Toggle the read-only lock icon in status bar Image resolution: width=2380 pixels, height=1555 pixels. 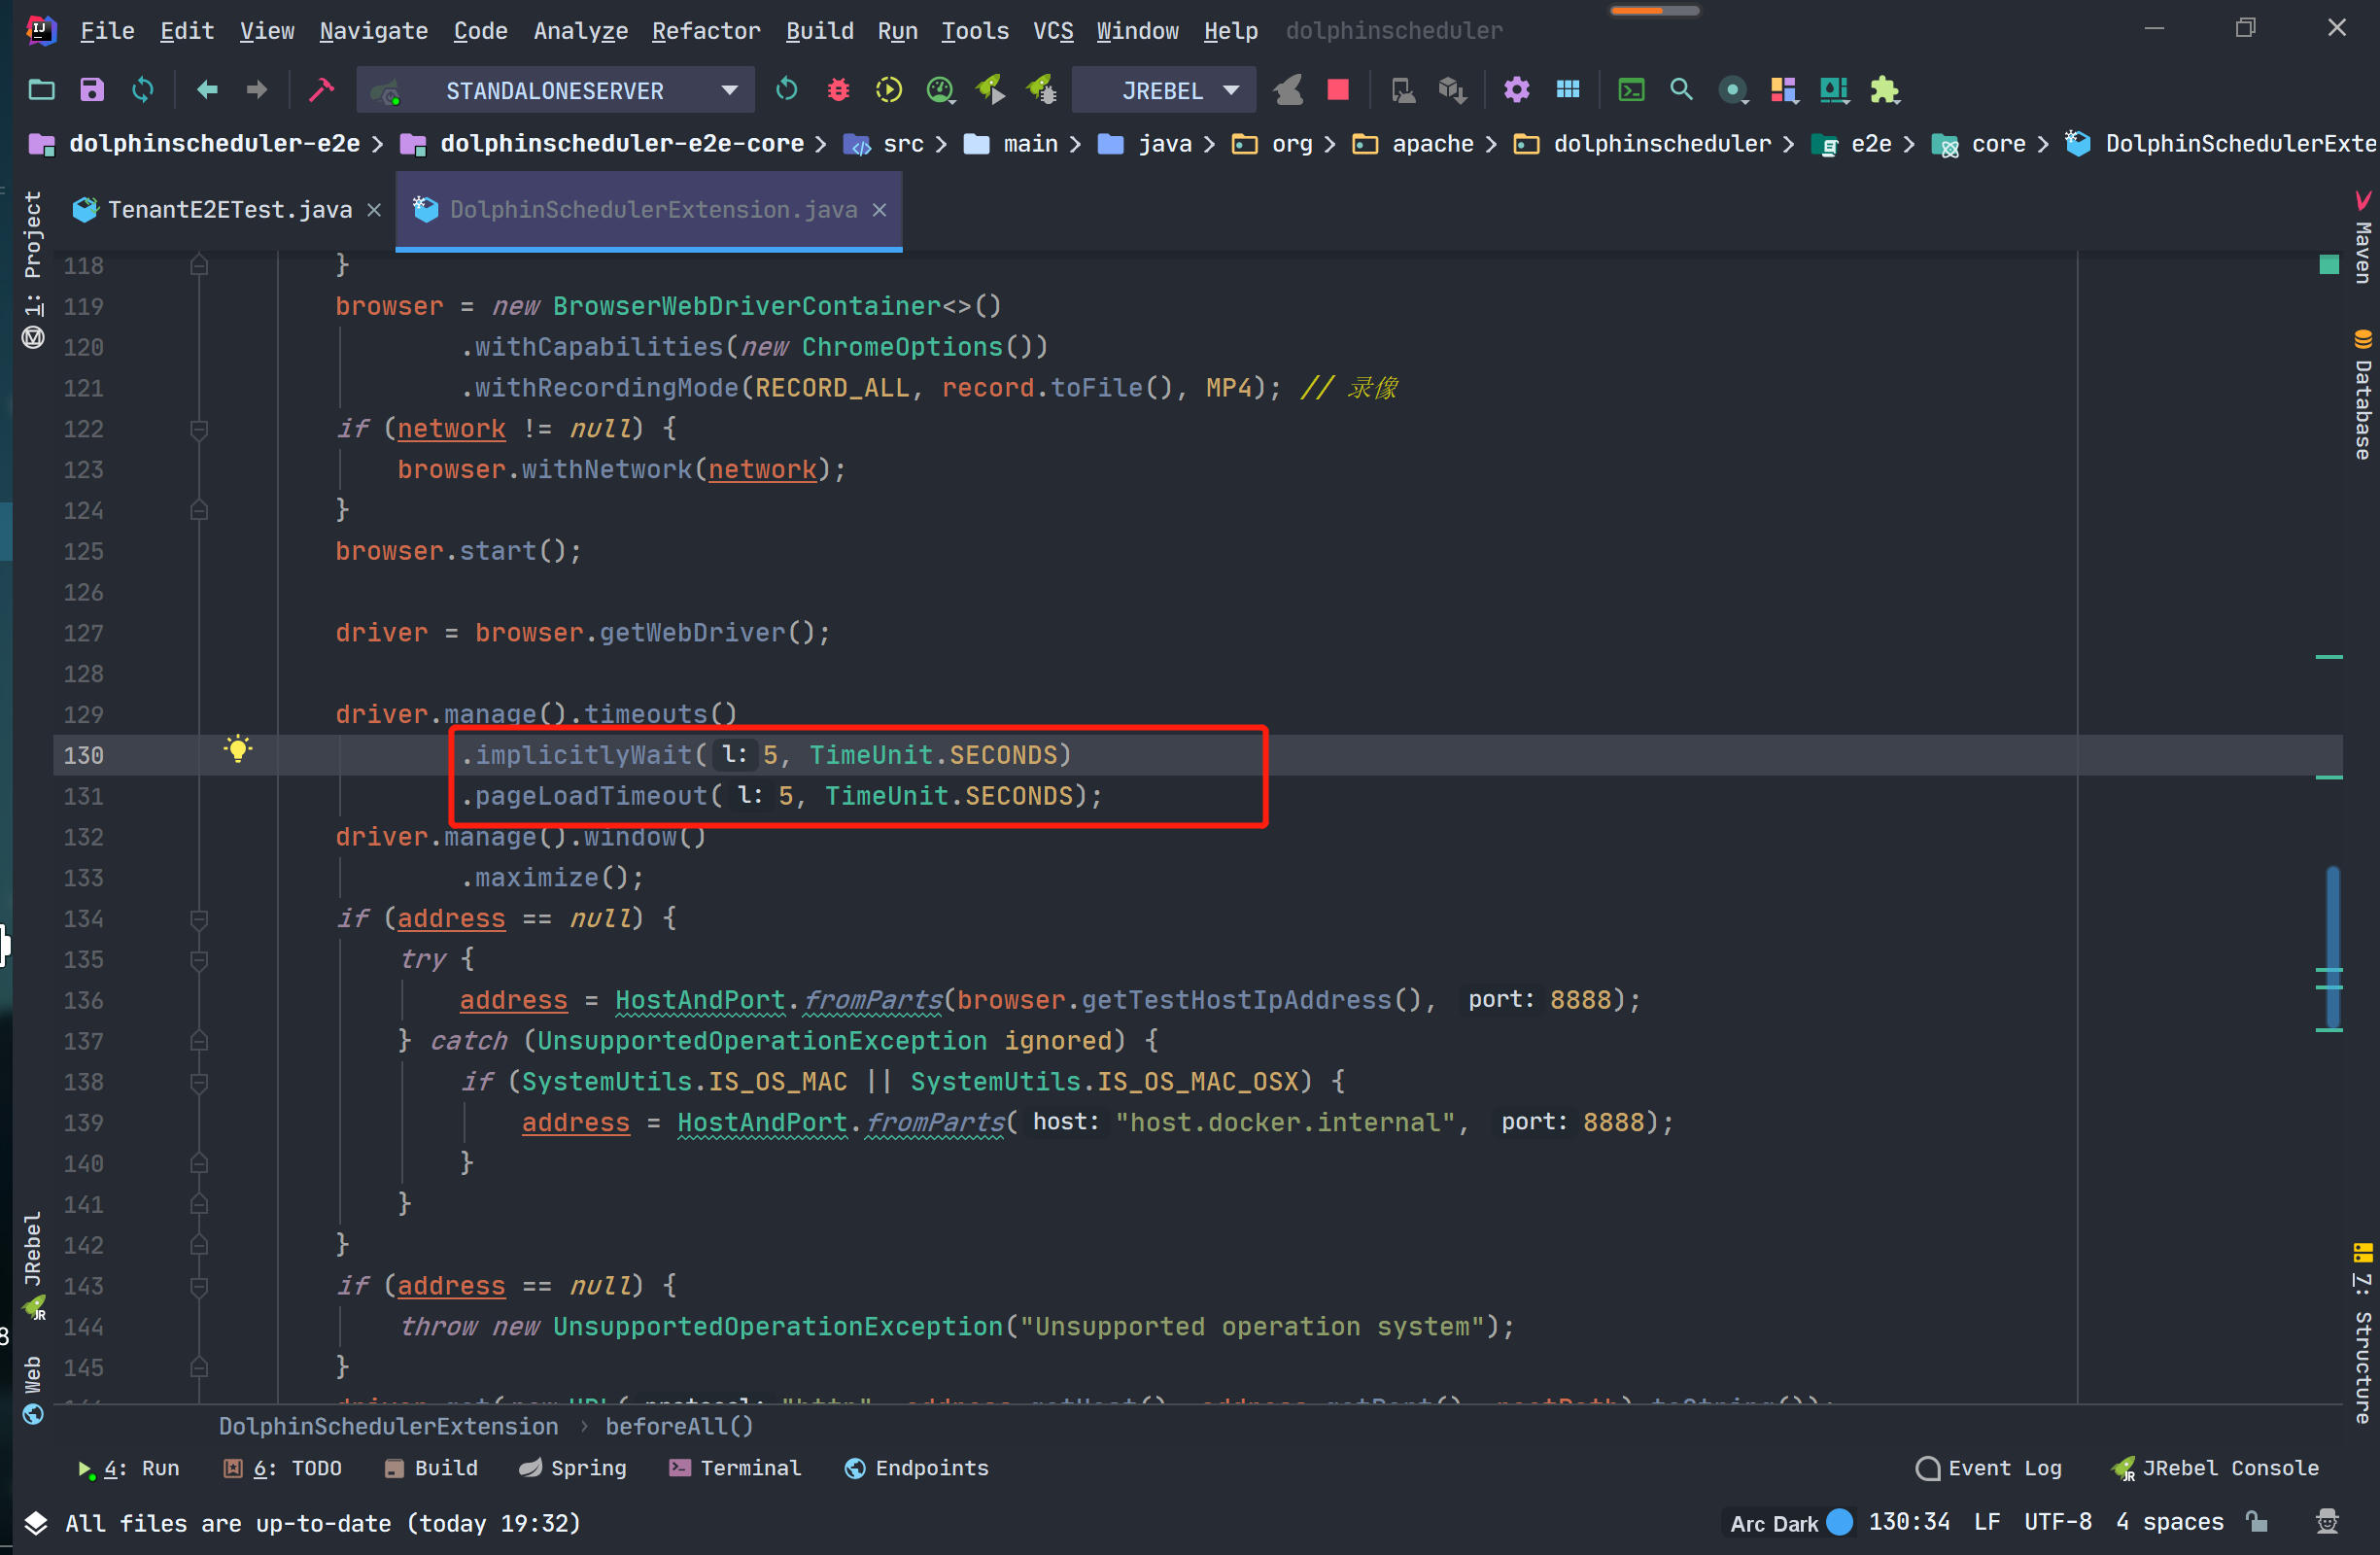(x=2258, y=1522)
